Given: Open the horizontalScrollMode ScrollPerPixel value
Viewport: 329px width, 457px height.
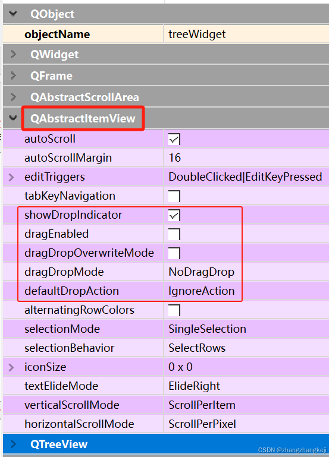Looking at the screenshot, I should pyautogui.click(x=202, y=424).
